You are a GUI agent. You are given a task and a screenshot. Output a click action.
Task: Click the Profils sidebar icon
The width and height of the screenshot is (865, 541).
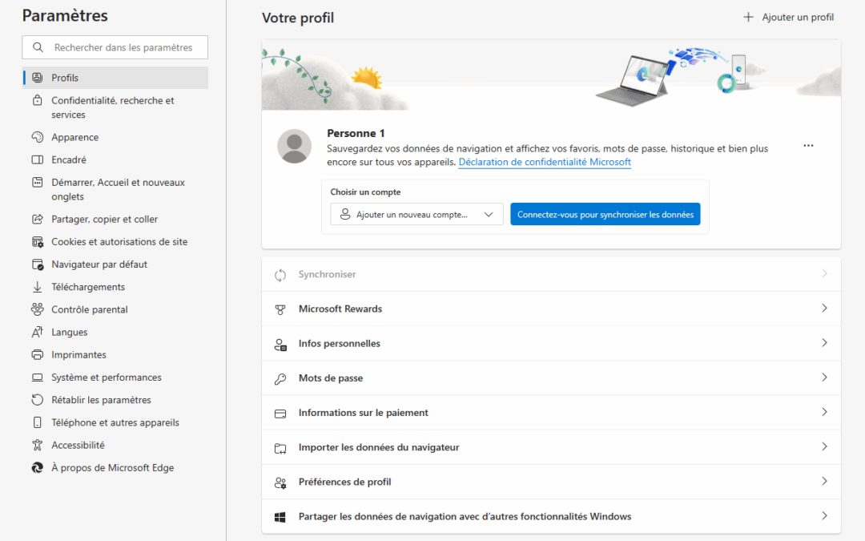tap(37, 78)
